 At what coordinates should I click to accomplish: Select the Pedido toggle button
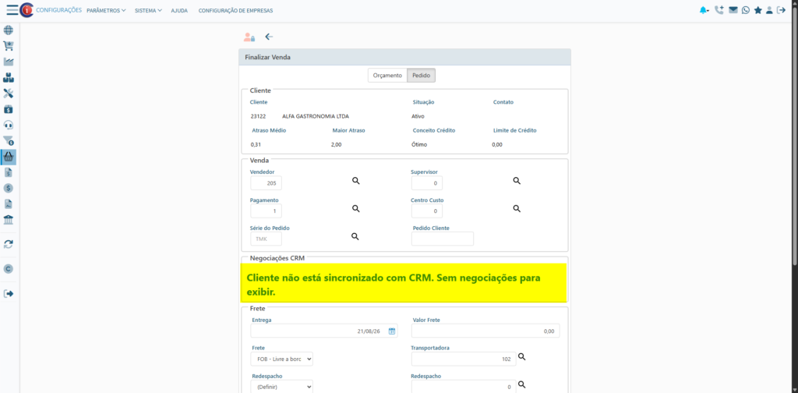click(x=422, y=76)
